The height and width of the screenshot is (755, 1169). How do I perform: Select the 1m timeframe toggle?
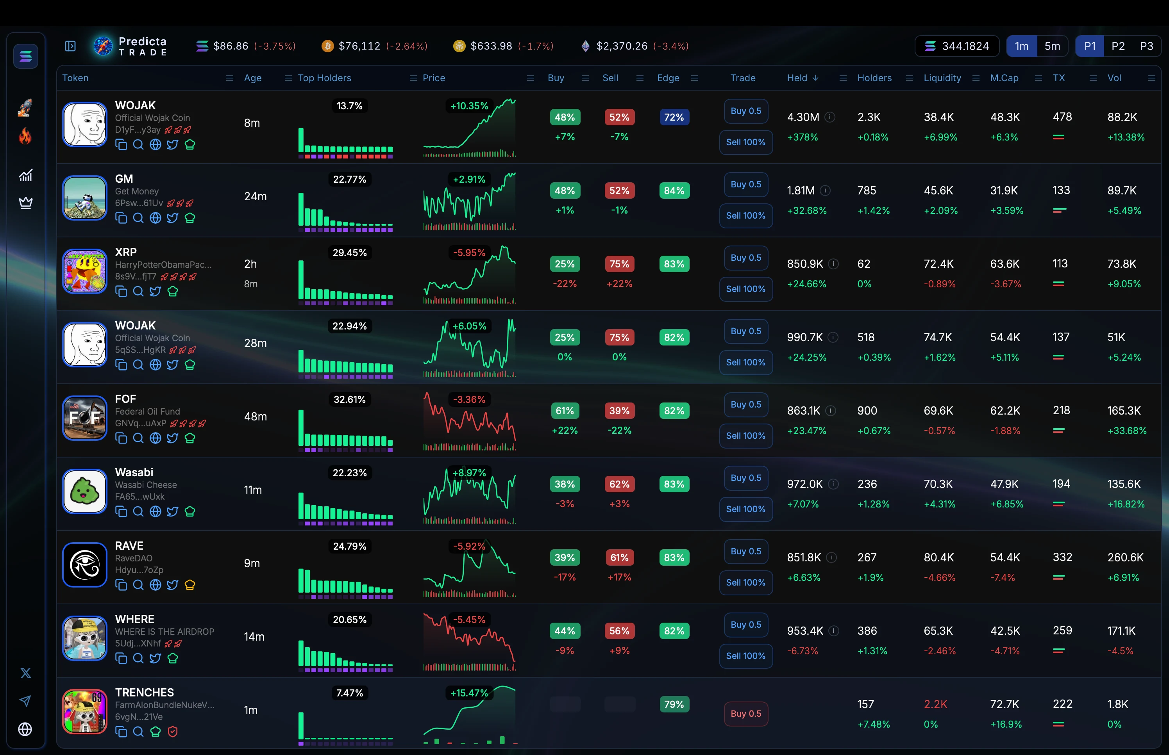pos(1021,46)
